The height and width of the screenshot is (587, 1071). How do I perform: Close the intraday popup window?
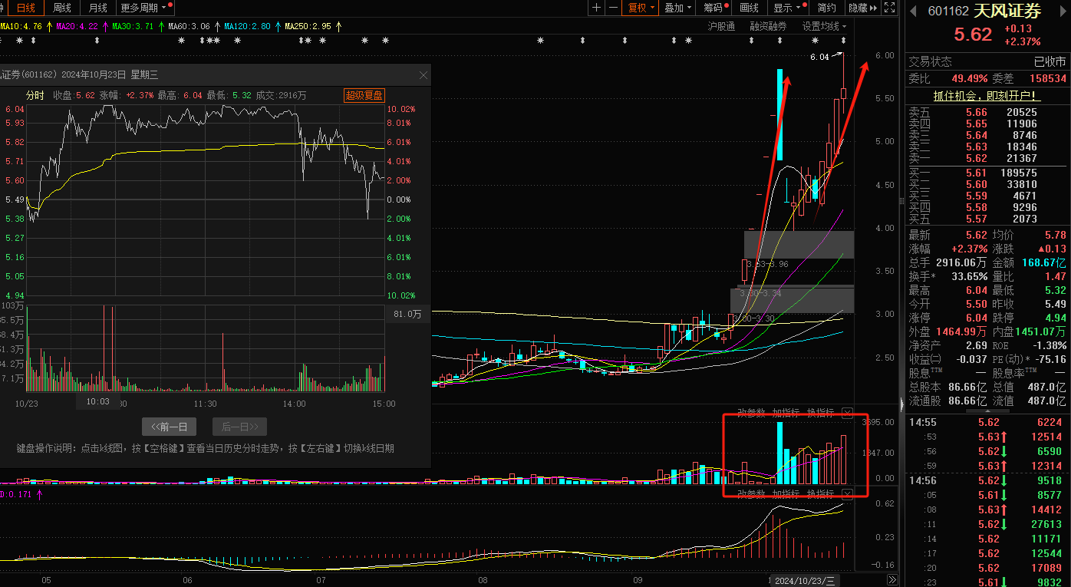(x=423, y=75)
